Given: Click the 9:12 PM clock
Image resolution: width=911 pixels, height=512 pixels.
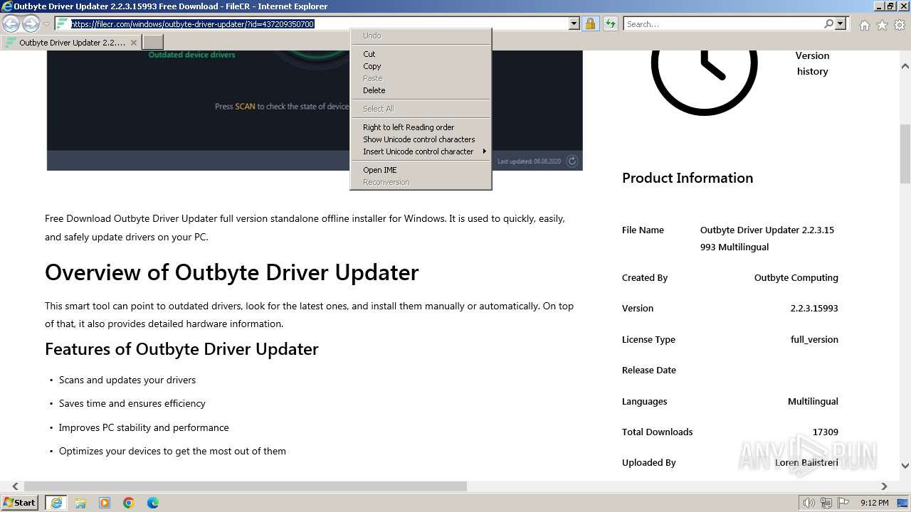Looking at the screenshot, I should point(874,503).
